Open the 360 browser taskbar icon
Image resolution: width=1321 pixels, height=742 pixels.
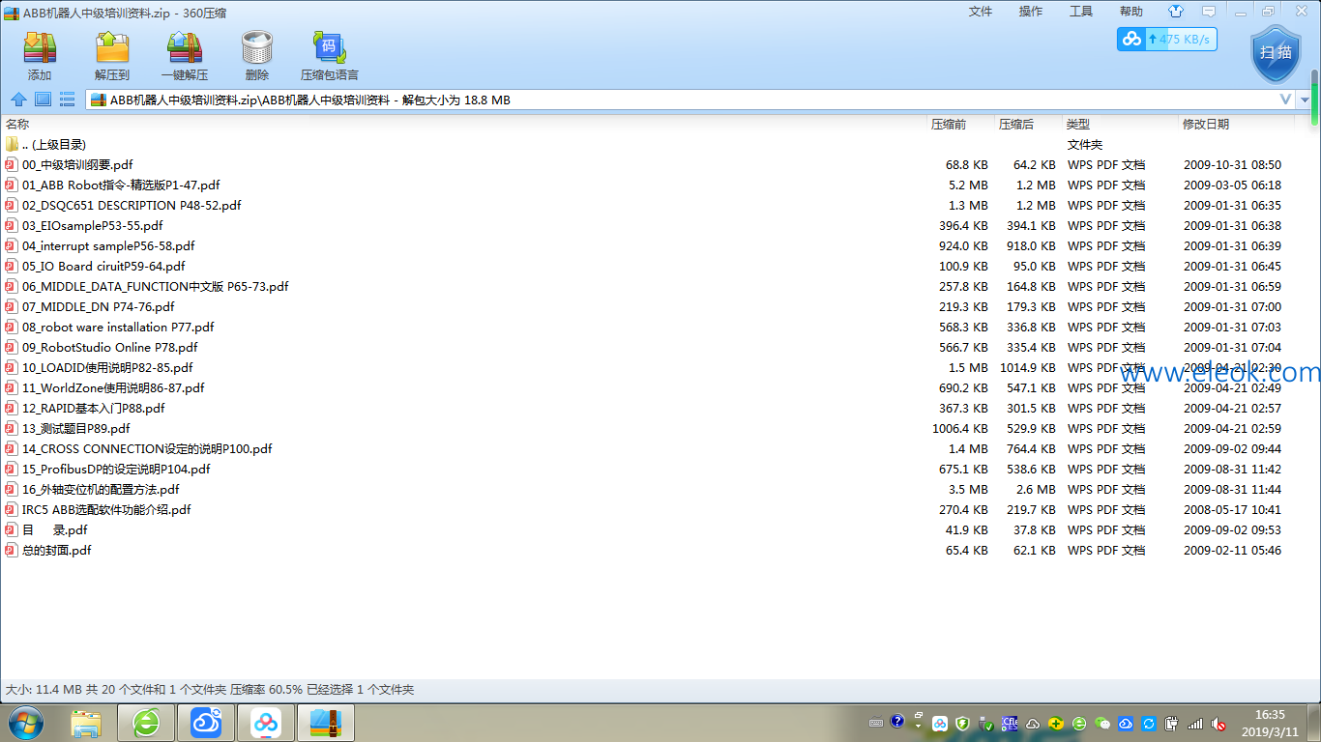pos(146,723)
